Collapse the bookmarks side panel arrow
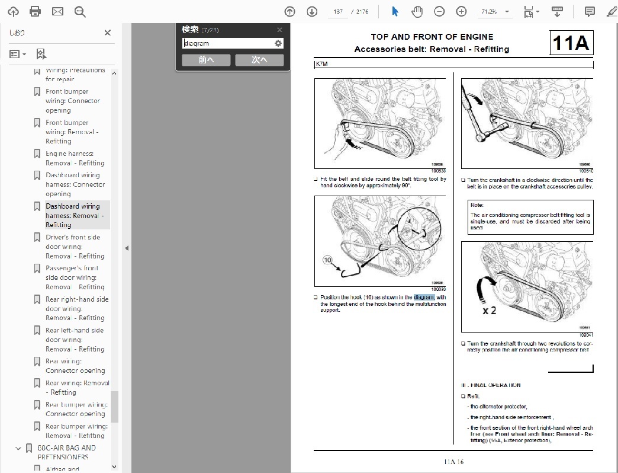 (127, 248)
